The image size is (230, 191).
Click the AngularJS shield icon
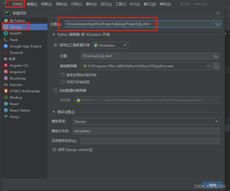pos(6,72)
